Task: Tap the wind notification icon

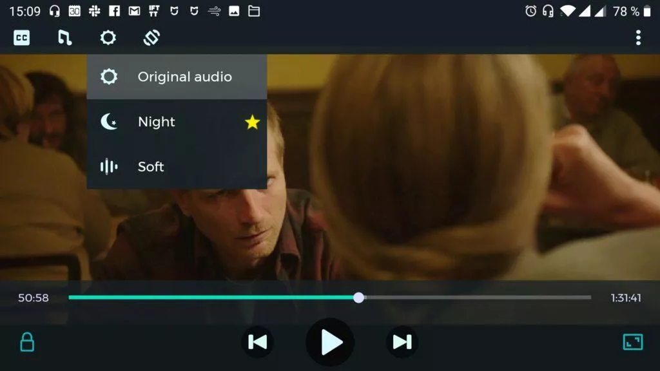Action: (x=214, y=12)
